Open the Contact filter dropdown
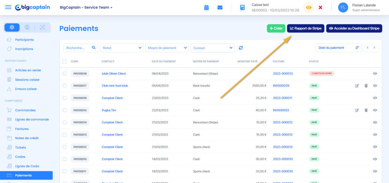Viewport: 389px width, 183px height. coord(213,48)
